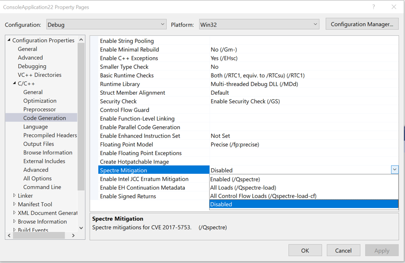Open the Configuration dropdown

click(x=106, y=24)
